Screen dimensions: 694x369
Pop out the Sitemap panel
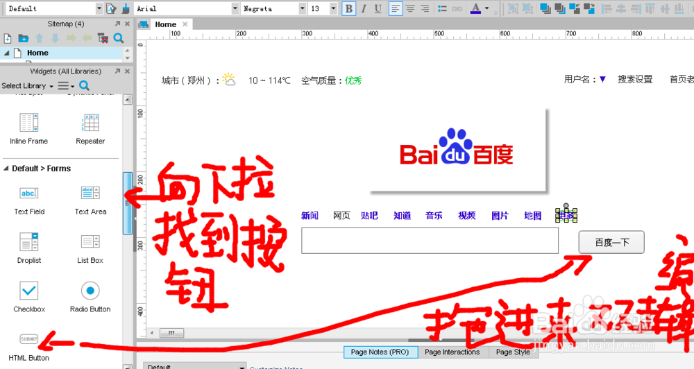click(x=117, y=24)
